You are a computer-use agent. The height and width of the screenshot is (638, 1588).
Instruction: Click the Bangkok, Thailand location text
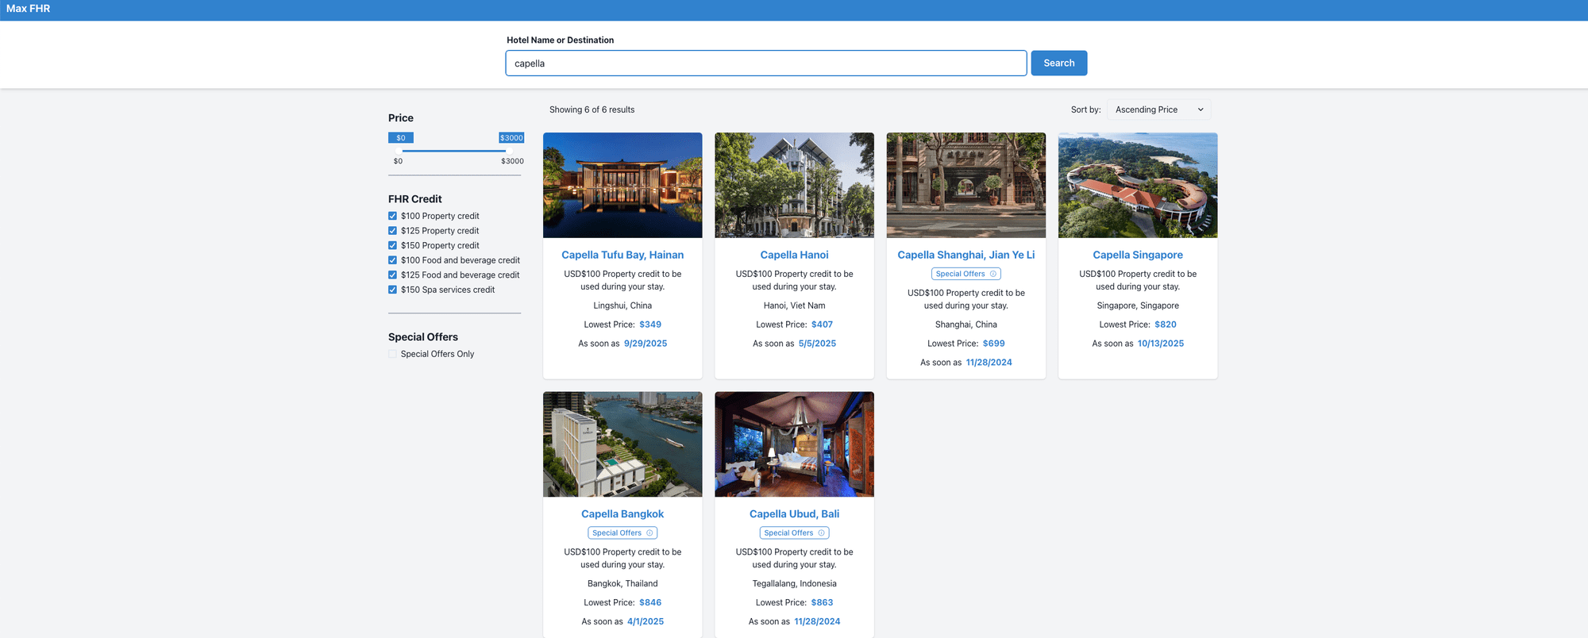click(622, 584)
